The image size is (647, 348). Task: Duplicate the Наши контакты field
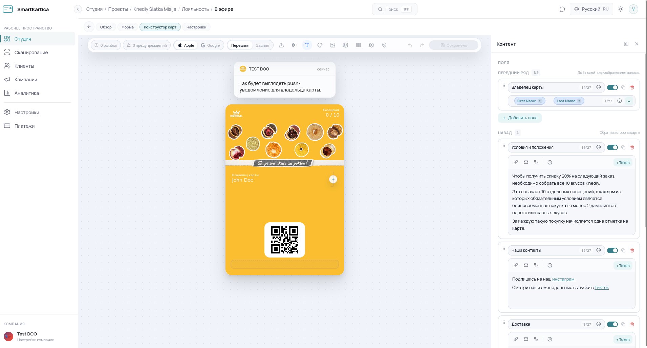click(x=623, y=250)
